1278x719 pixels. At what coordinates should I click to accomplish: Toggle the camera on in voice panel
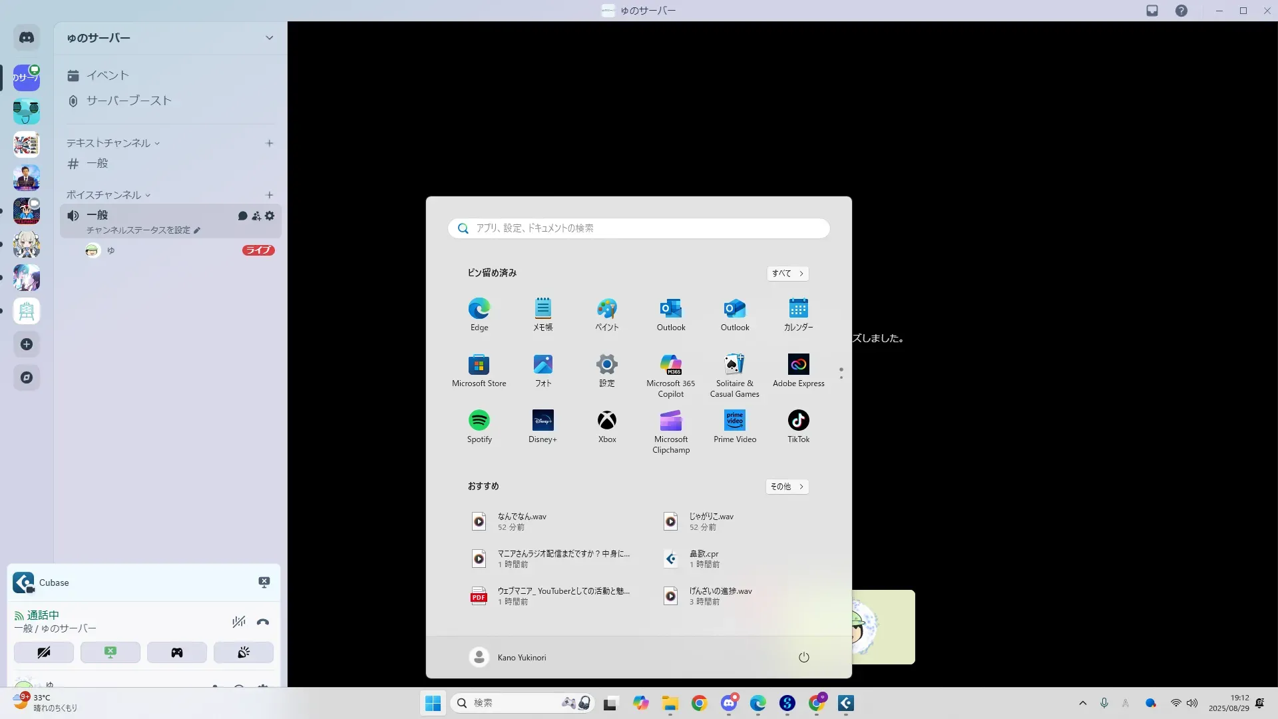click(44, 652)
